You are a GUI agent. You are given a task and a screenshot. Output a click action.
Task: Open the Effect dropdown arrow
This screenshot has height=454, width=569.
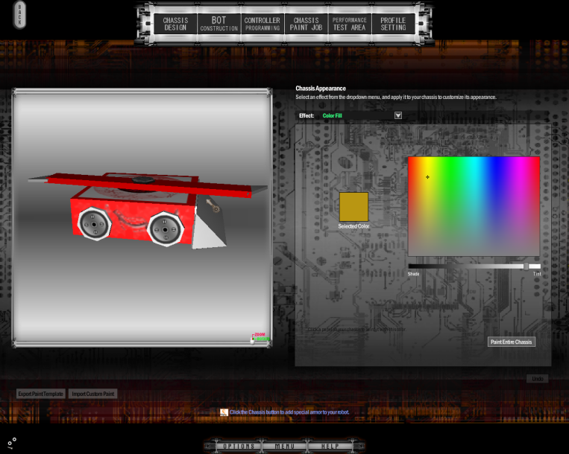pos(398,115)
